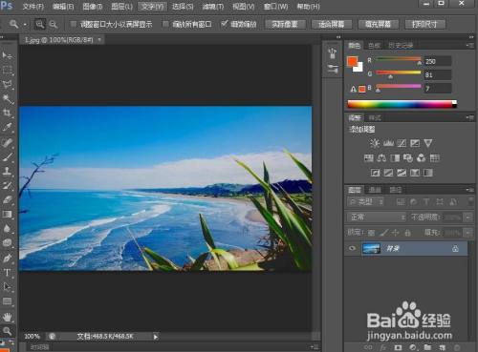The width and height of the screenshot is (478, 352).
Task: Open 填充 fill dropdown arrow
Action: point(467,233)
